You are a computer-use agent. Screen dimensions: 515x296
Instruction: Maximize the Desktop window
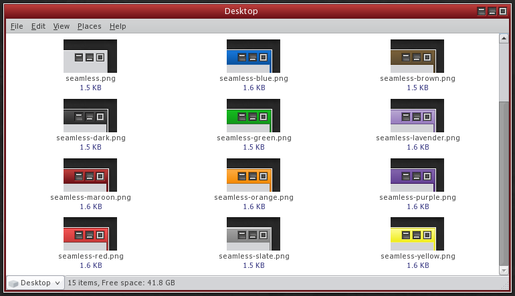click(503, 11)
